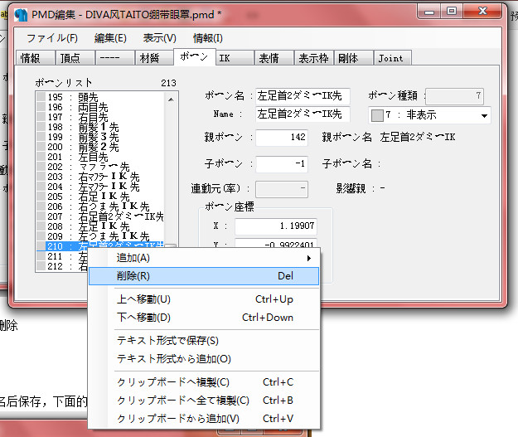
Task: Switch to the 情報 tab
Action: [x=35, y=58]
